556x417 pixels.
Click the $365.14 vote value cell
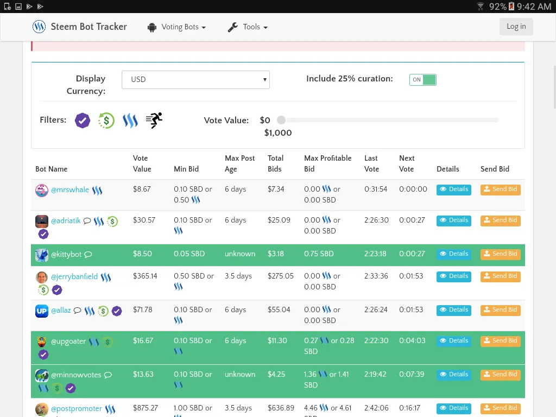(144, 276)
